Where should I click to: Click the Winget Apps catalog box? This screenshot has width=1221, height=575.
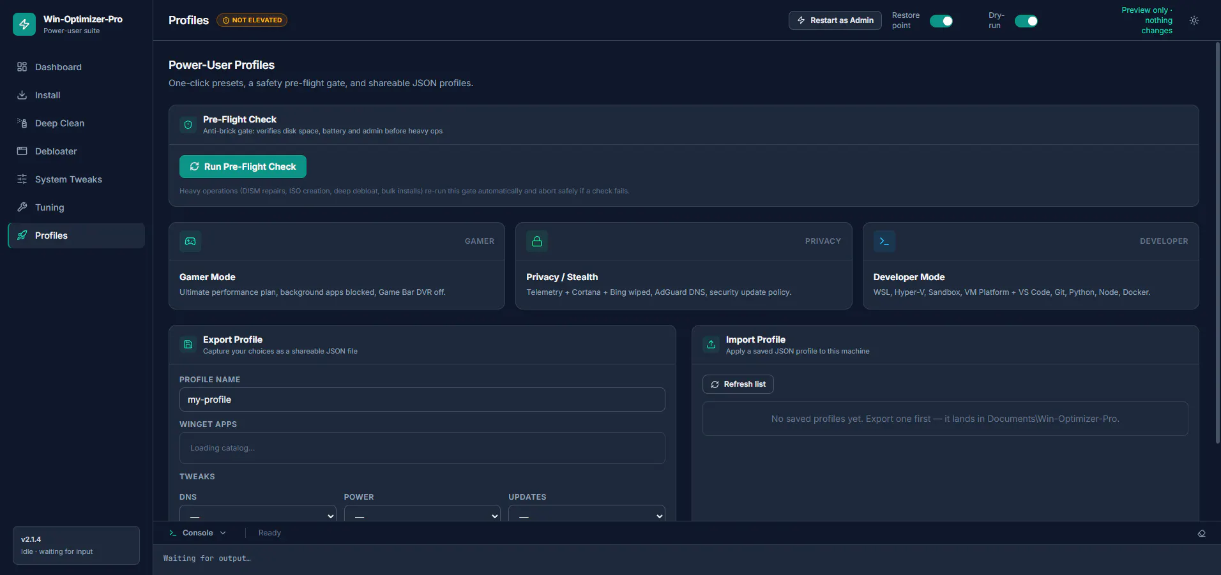pos(422,448)
